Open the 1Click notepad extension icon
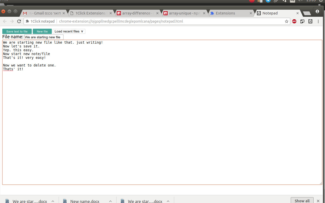The width and height of the screenshot is (325, 203). click(310, 21)
